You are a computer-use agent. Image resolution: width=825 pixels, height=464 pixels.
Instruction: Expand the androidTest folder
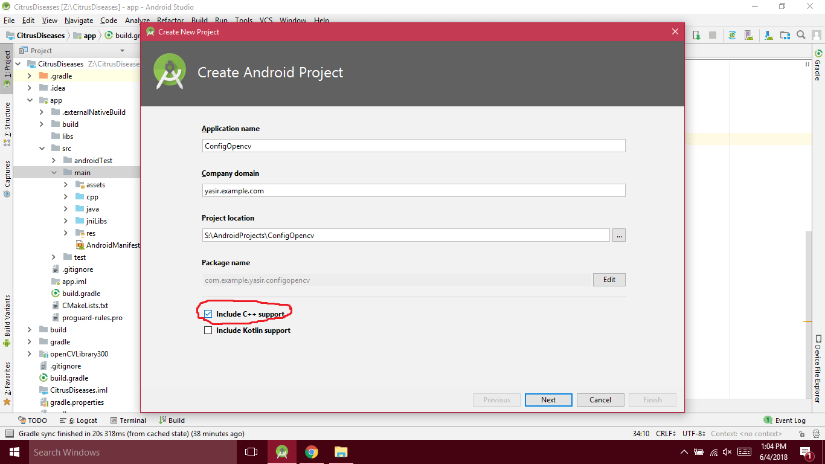tap(54, 161)
